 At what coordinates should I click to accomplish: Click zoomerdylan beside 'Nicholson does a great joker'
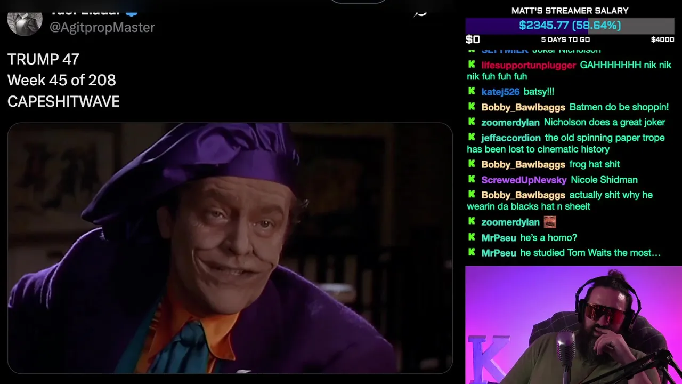(510, 123)
